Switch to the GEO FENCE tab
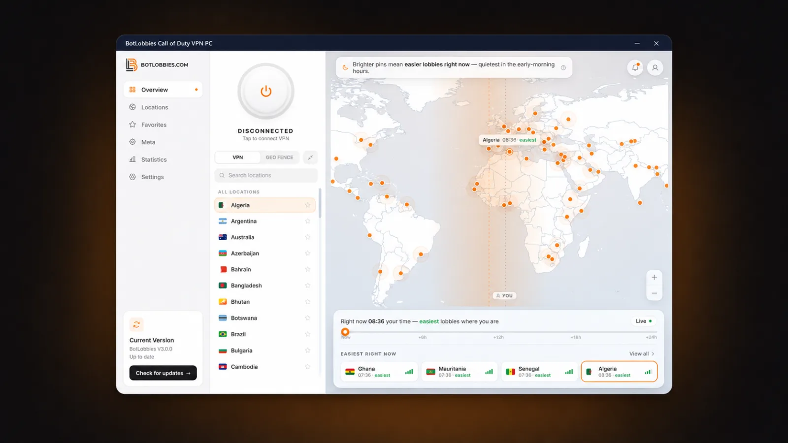Viewport: 788px width, 443px height. pos(279,157)
